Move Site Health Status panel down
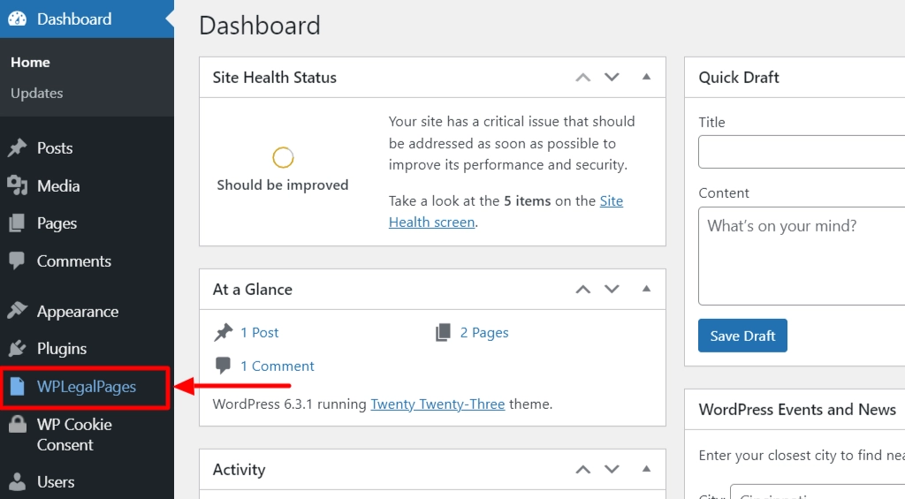This screenshot has height=499, width=905. tap(612, 77)
